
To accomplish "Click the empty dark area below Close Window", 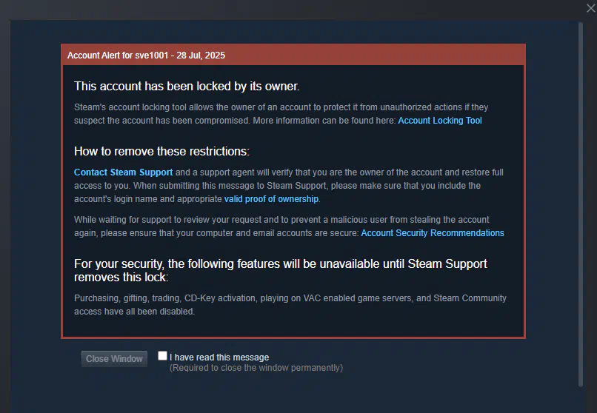I will (114, 392).
